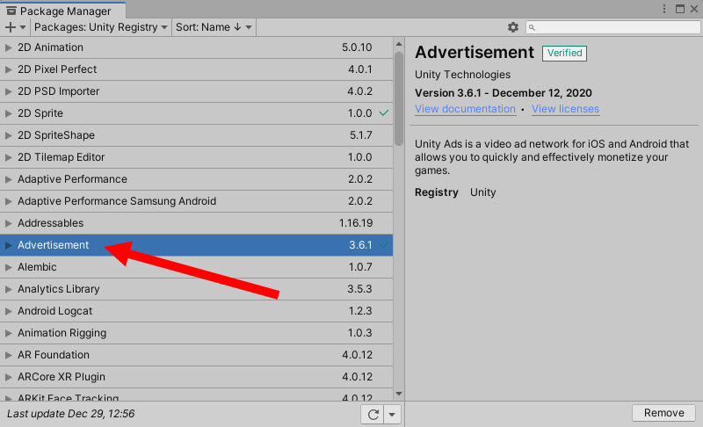Expand the Android Logcat package
The width and height of the screenshot is (703, 427).
(8, 311)
